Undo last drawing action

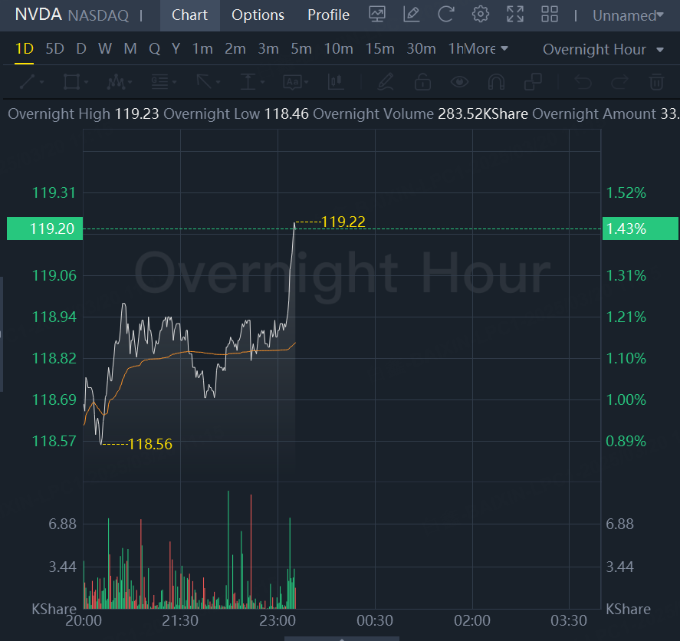tap(583, 81)
